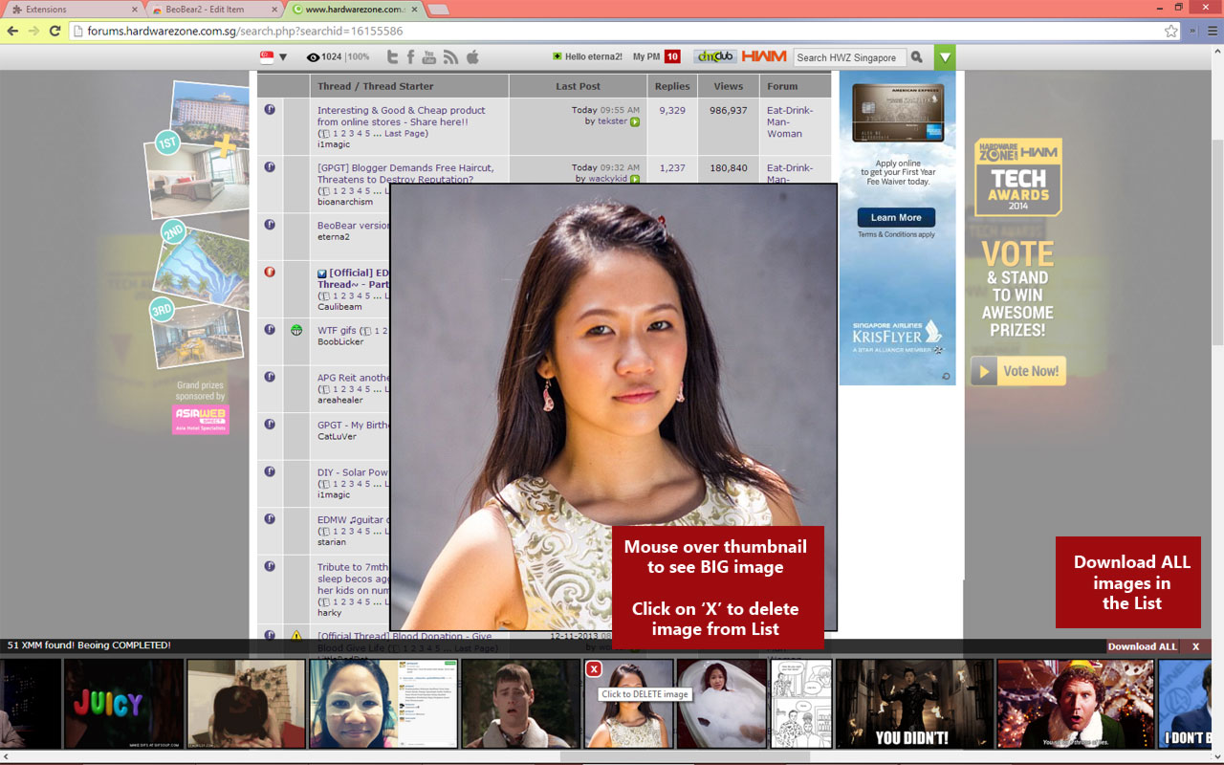Click the status icon of the GPGT Blogger thread
The image size is (1224, 765).
(270, 167)
